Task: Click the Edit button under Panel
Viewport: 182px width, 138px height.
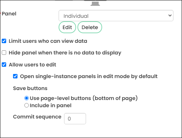Action: tap(67, 27)
